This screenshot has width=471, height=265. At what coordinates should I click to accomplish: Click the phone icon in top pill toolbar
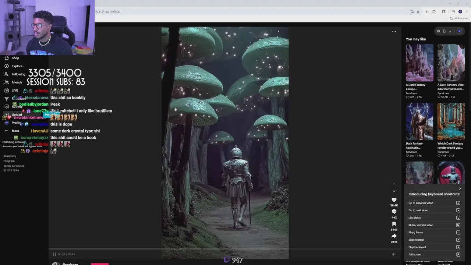point(444,31)
